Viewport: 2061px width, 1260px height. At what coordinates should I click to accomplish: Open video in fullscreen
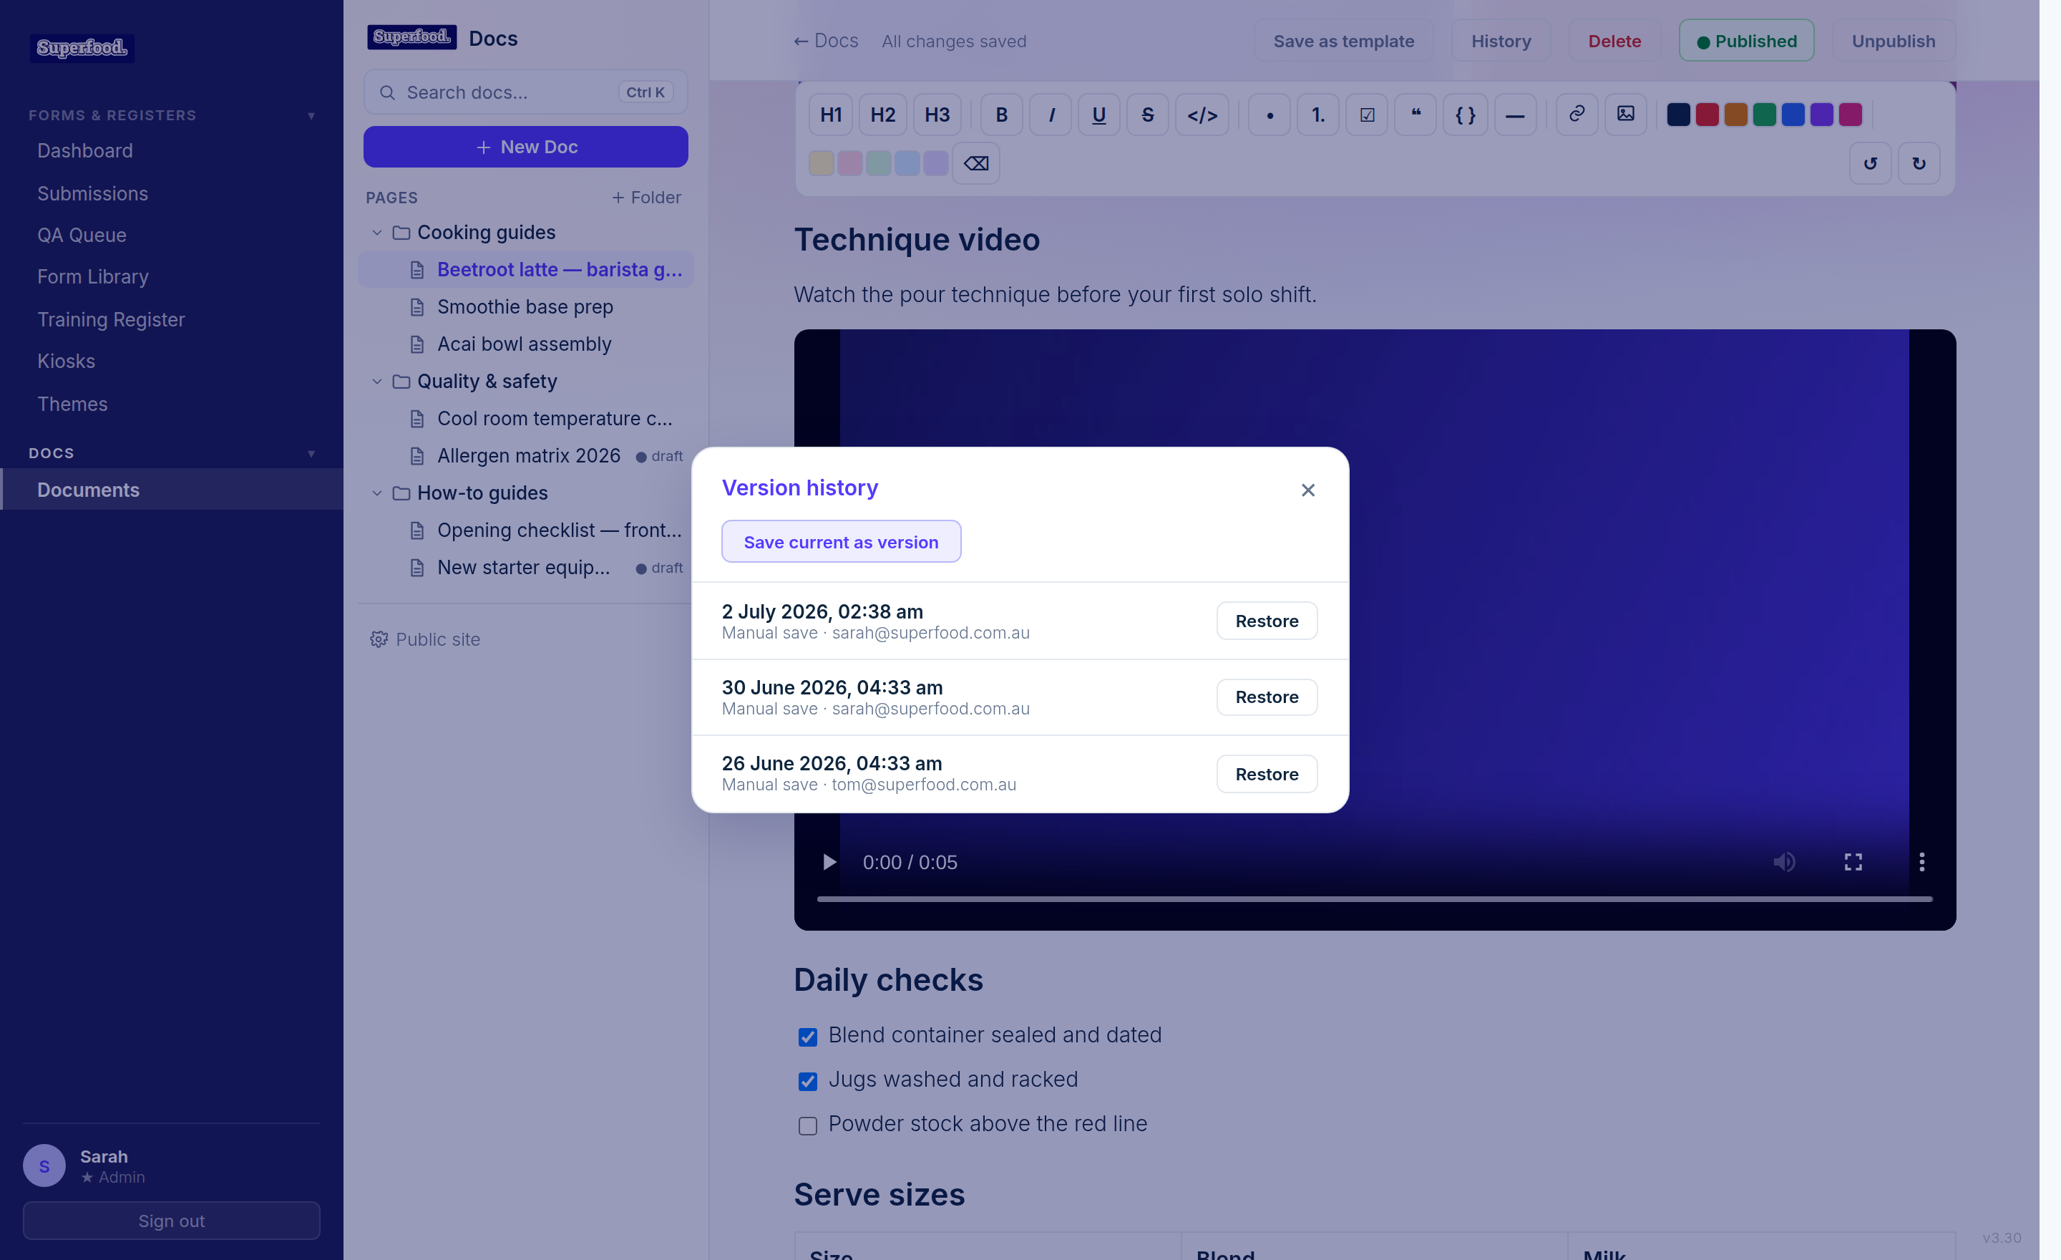click(x=1853, y=862)
